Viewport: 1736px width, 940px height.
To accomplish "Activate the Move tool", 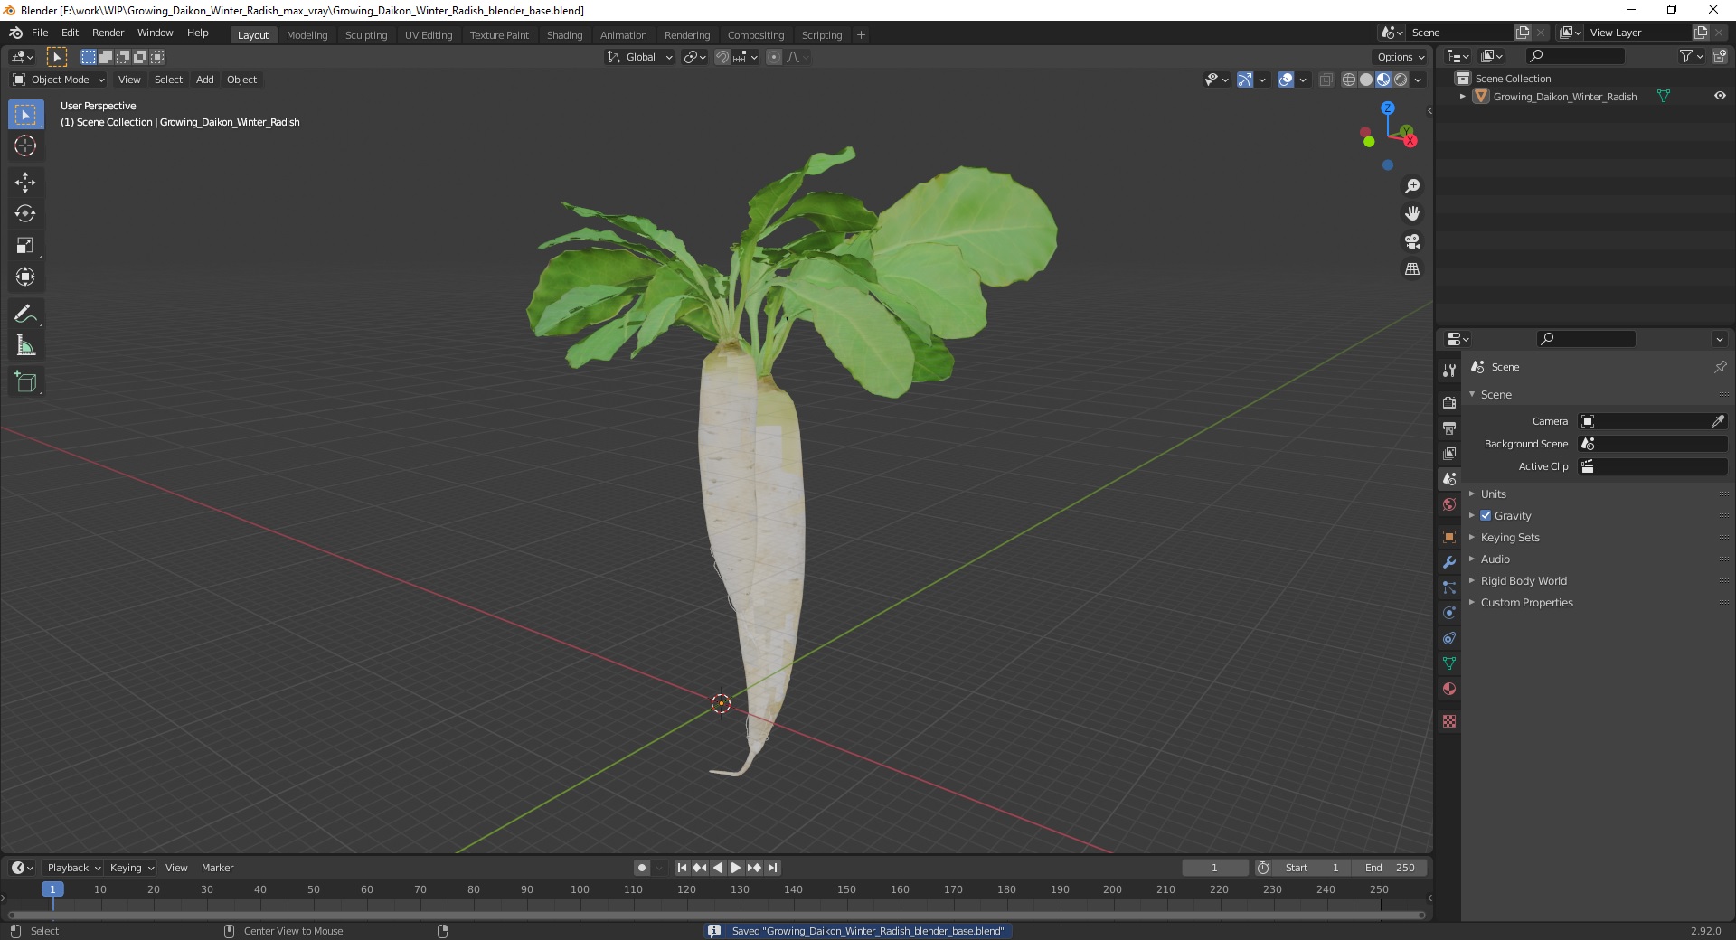I will [x=25, y=183].
